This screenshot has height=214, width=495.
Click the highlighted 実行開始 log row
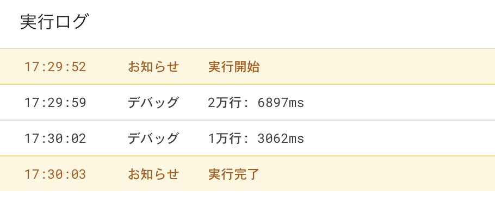pos(247,66)
